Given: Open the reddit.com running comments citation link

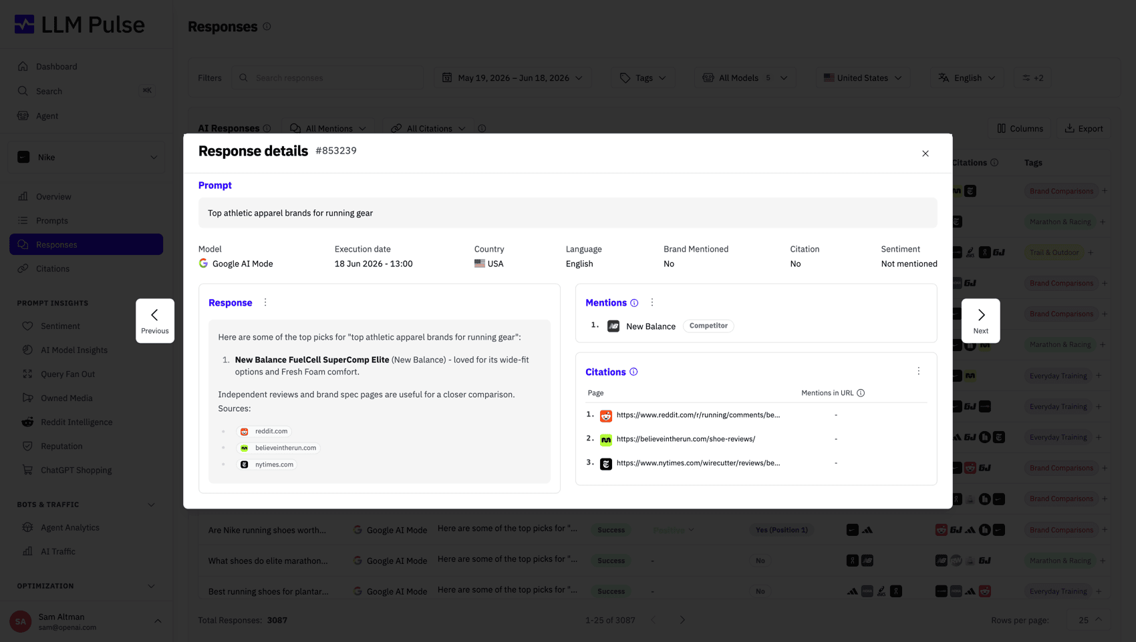Looking at the screenshot, I should coord(698,415).
